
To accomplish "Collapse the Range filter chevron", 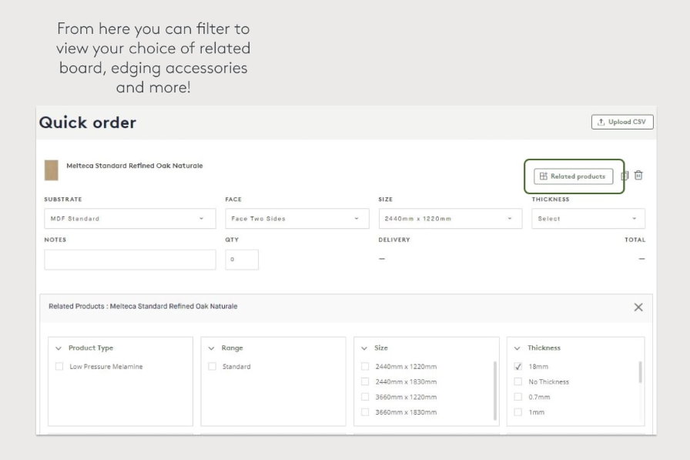I will point(212,348).
